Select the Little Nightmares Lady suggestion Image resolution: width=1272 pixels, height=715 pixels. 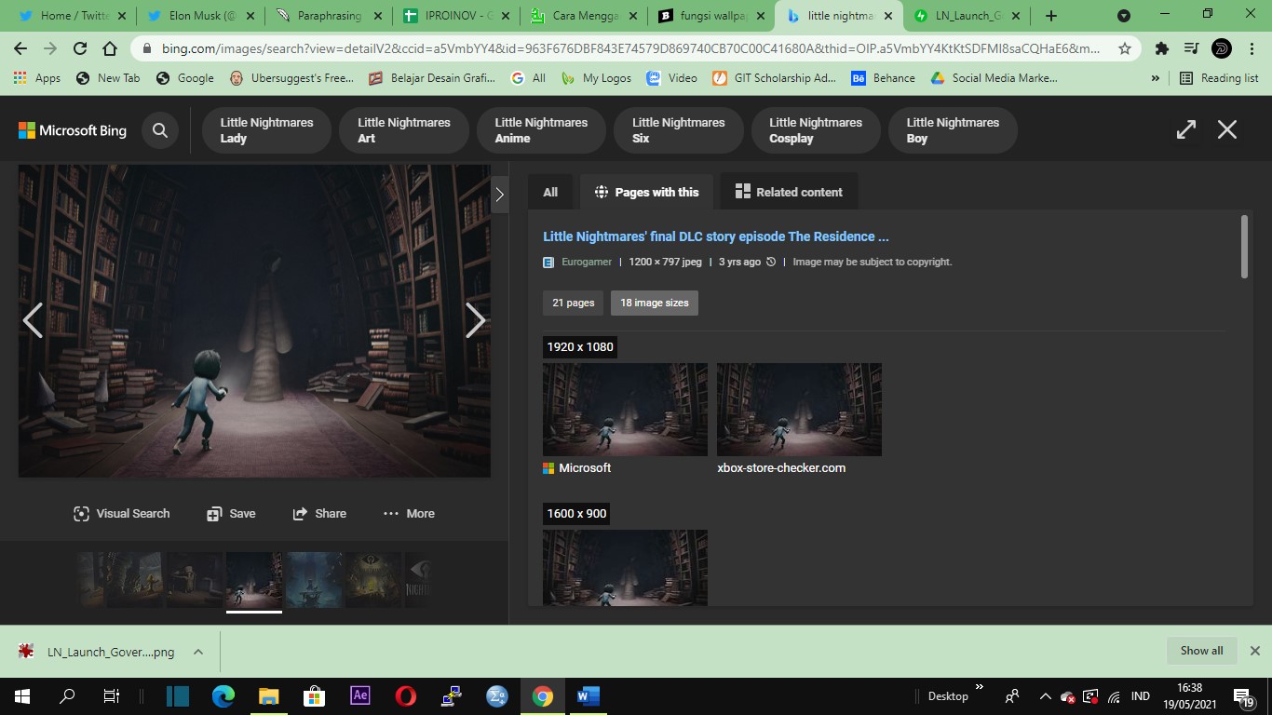pyautogui.click(x=266, y=130)
